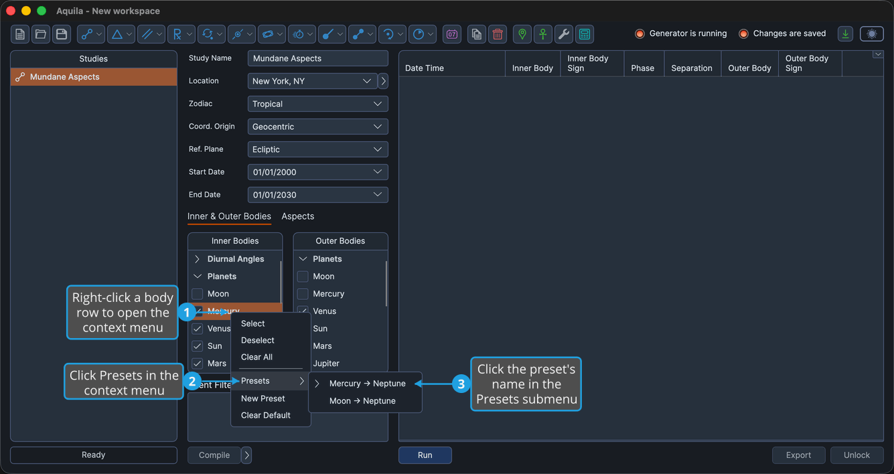Select the orbit ellipse tool
This screenshot has width=894, height=474.
272,34
